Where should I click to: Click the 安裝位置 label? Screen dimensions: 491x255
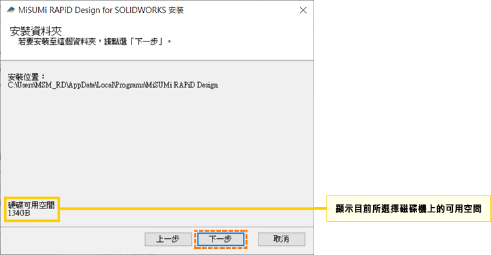tap(27, 76)
